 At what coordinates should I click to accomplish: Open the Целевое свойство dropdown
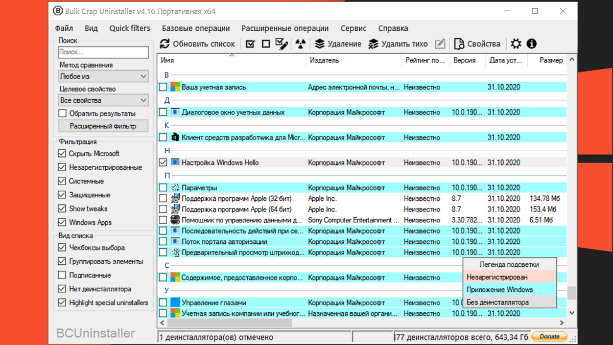click(x=103, y=100)
